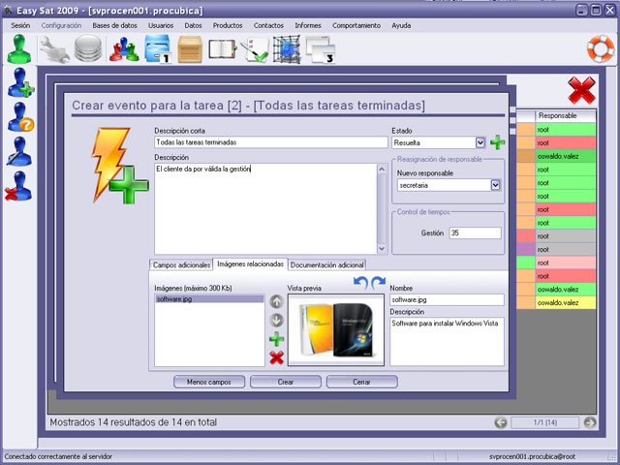Click the Gestión time input field
Screen dimensions: 620x465
coord(475,232)
